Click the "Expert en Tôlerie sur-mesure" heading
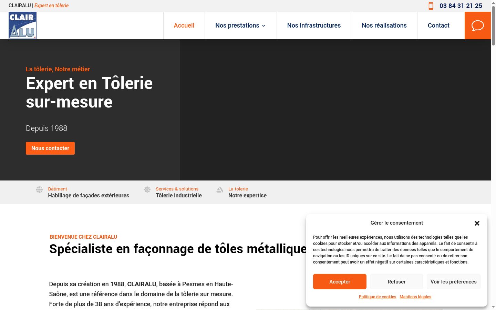 (89, 93)
